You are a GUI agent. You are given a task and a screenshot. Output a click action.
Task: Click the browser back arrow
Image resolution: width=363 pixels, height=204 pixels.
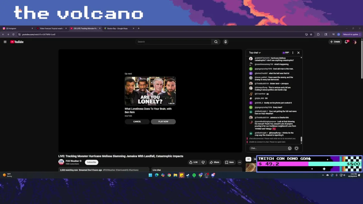pos(3,34)
